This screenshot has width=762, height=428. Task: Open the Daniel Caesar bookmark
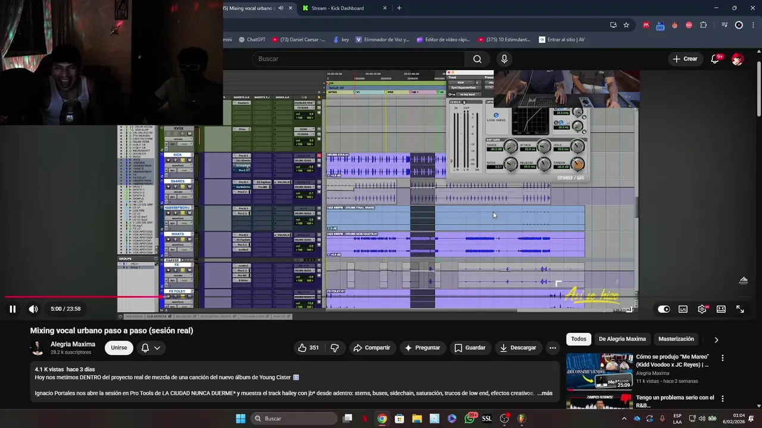pyautogui.click(x=298, y=40)
